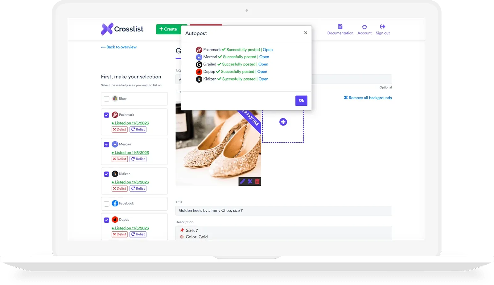Open the Documentation page

[340, 29]
